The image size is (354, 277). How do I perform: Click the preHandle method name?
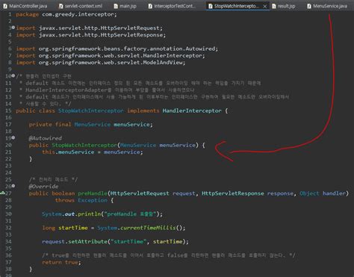coord(93,193)
